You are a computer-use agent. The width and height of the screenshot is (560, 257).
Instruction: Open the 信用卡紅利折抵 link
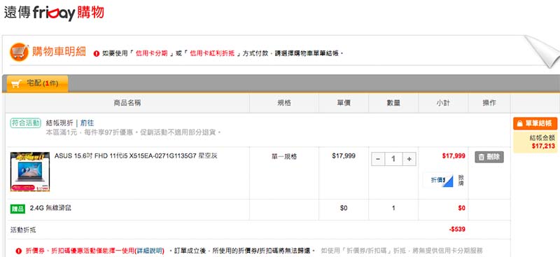(x=212, y=54)
